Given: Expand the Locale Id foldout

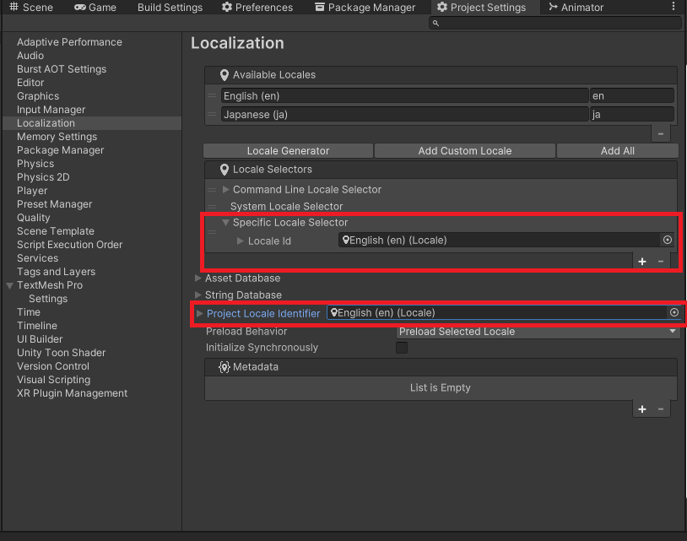Looking at the screenshot, I should (240, 241).
